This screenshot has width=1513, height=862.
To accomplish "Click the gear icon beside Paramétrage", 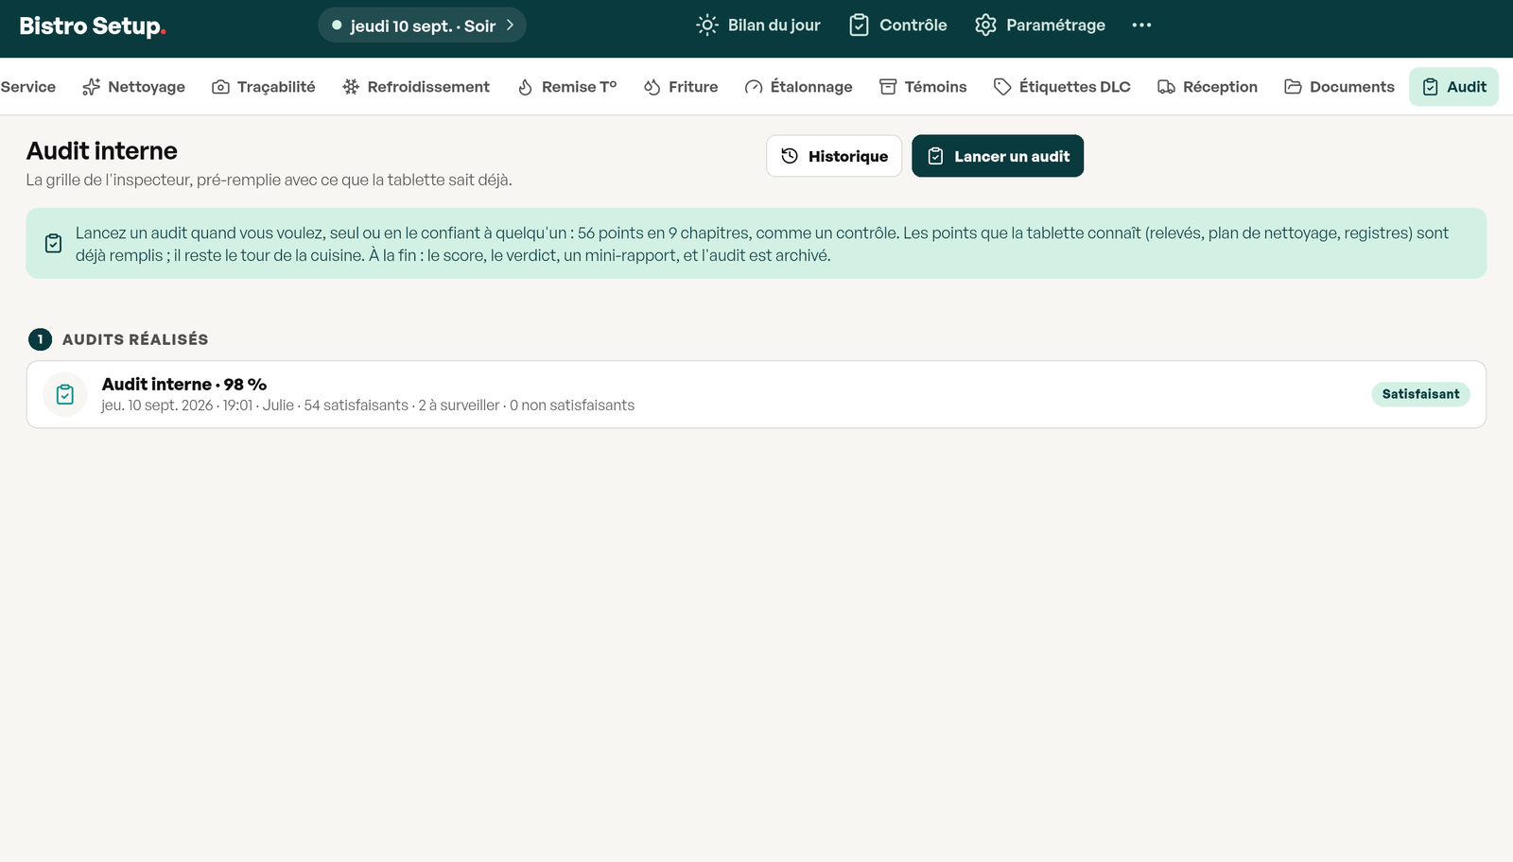I will [985, 26].
